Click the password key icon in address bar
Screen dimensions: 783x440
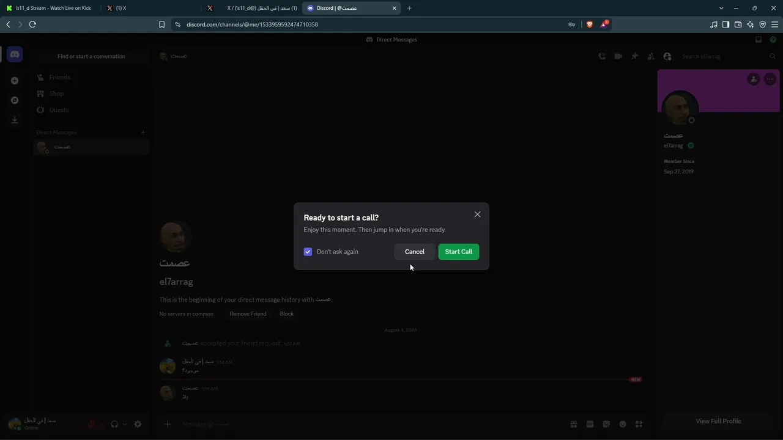(571, 24)
